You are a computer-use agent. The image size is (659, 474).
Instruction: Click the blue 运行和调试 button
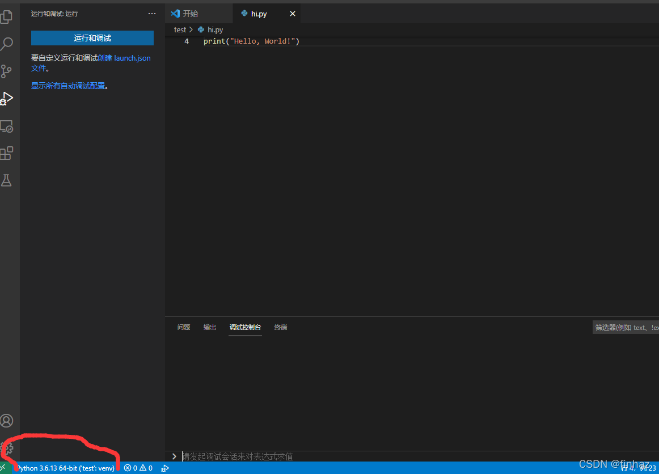pos(92,38)
